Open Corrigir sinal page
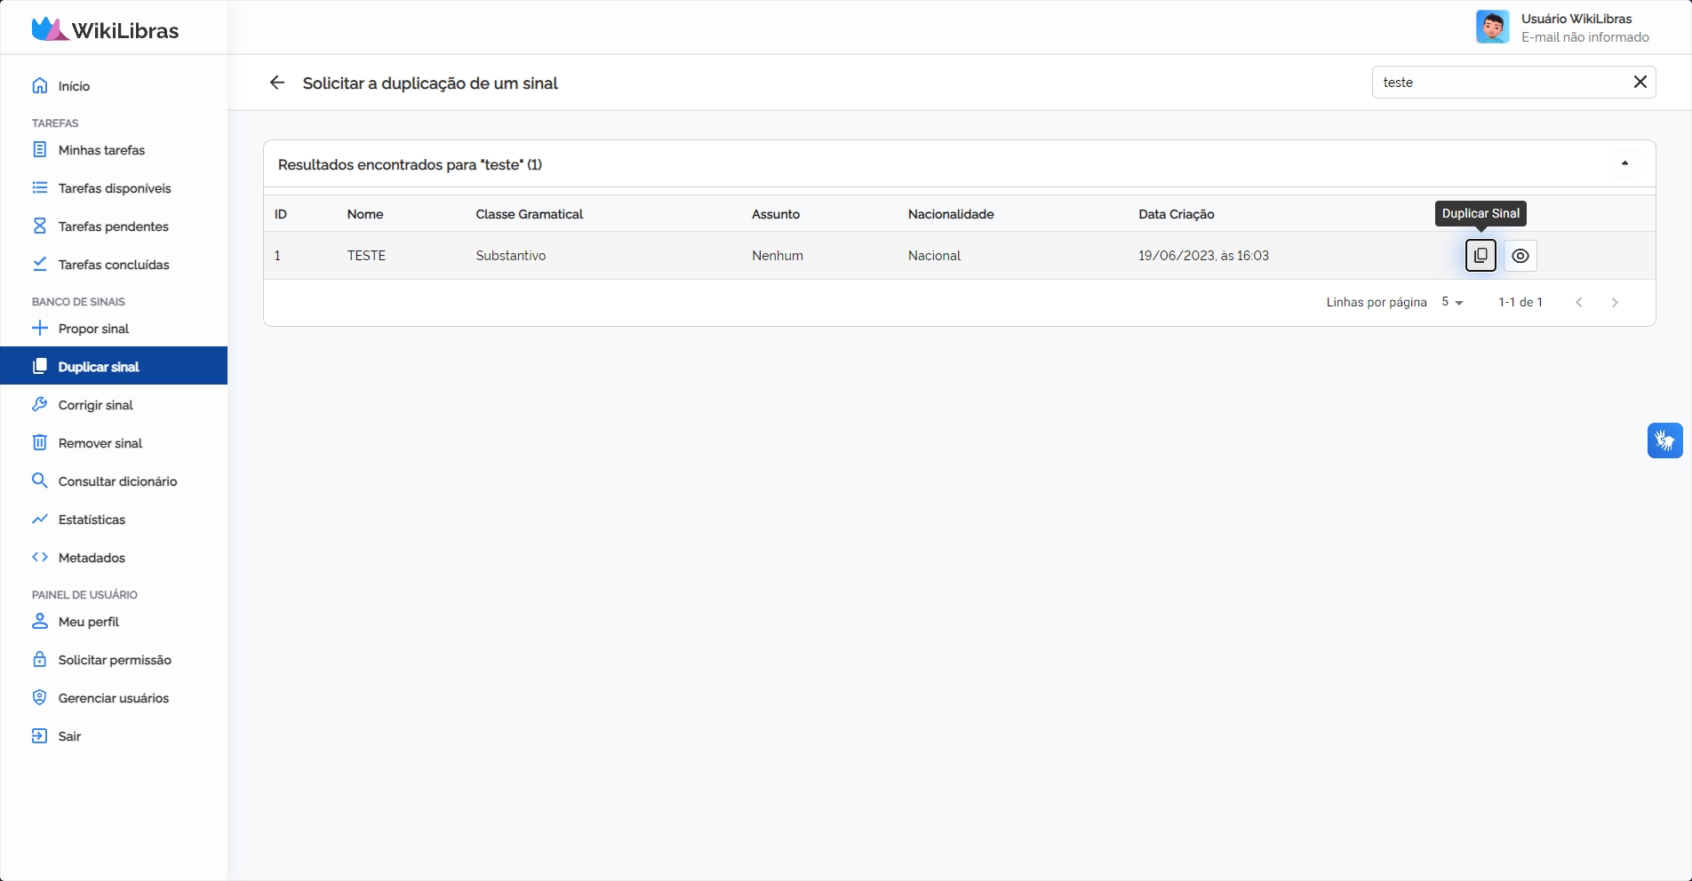The width and height of the screenshot is (1692, 881). pyautogui.click(x=95, y=405)
